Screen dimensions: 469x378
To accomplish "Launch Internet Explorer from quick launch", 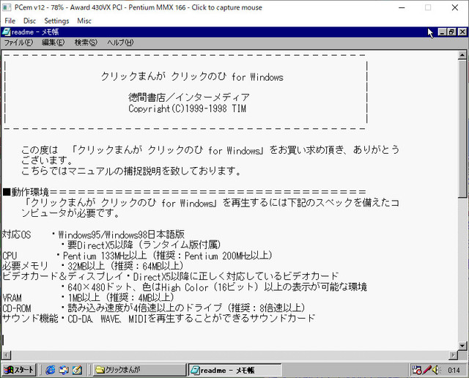I will pos(51,370).
